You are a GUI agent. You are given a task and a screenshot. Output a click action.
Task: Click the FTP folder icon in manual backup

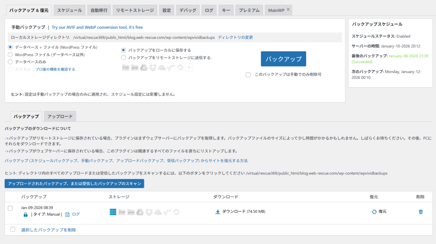tap(126, 67)
